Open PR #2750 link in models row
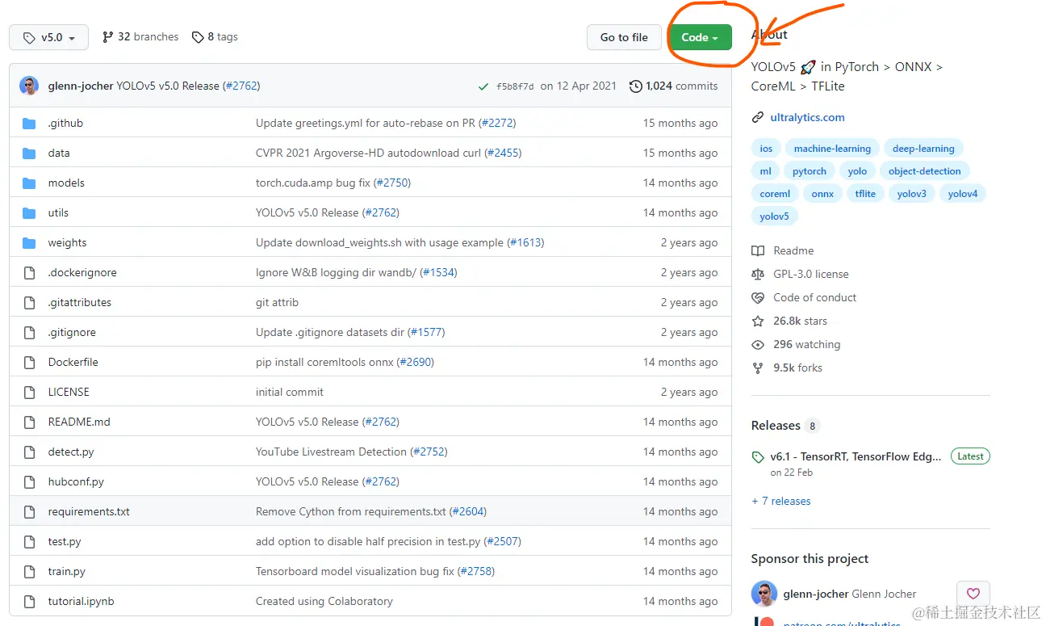Image resolution: width=1046 pixels, height=626 pixels. (393, 183)
